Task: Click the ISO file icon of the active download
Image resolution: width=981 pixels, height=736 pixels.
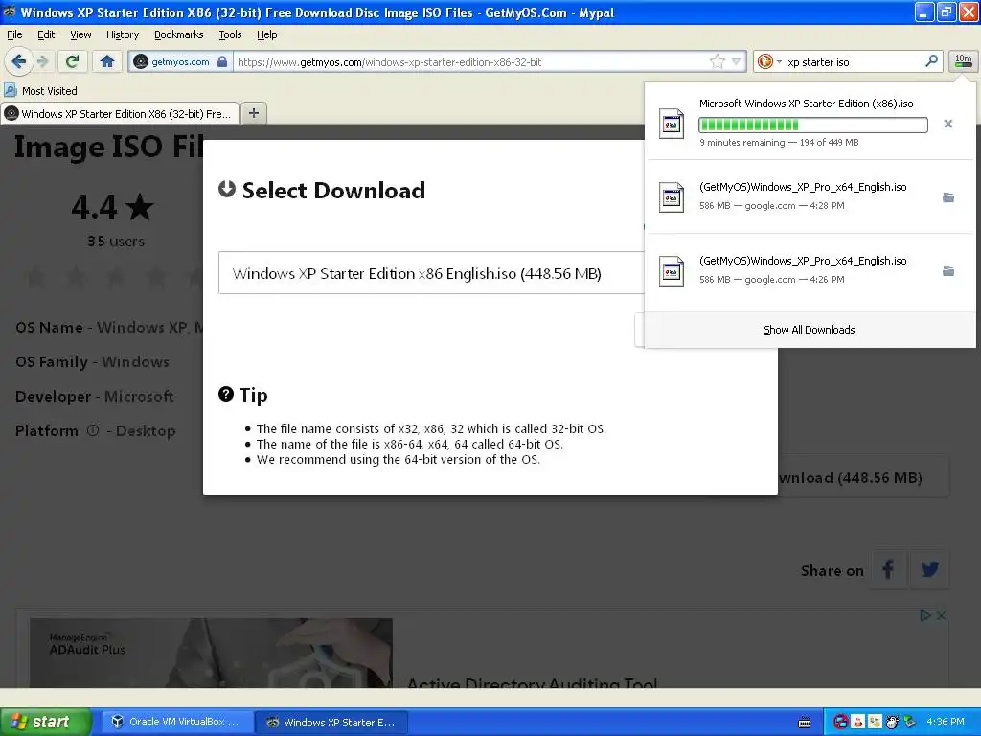Action: click(672, 124)
